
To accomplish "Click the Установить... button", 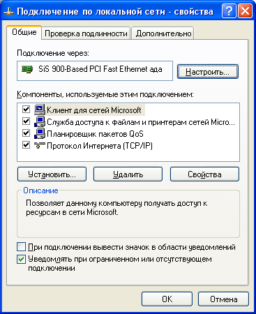I will click(x=52, y=174).
